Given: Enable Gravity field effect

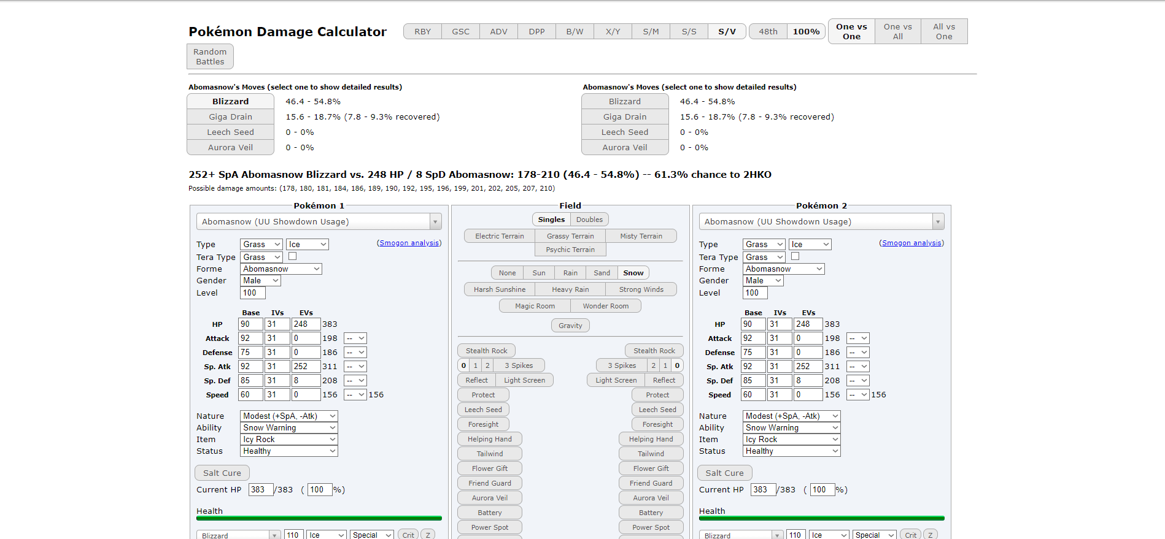Looking at the screenshot, I should [x=570, y=326].
